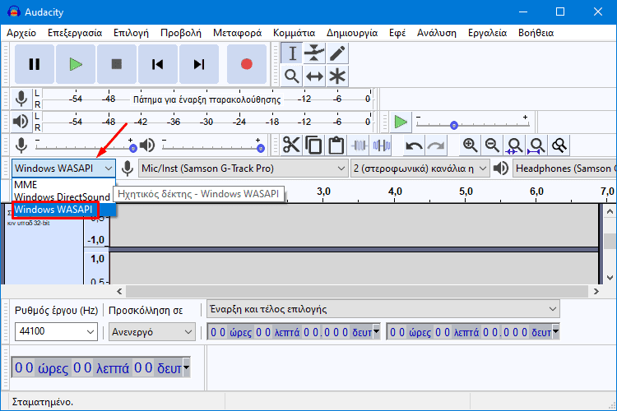Open the Επιλογή menu

131,33
